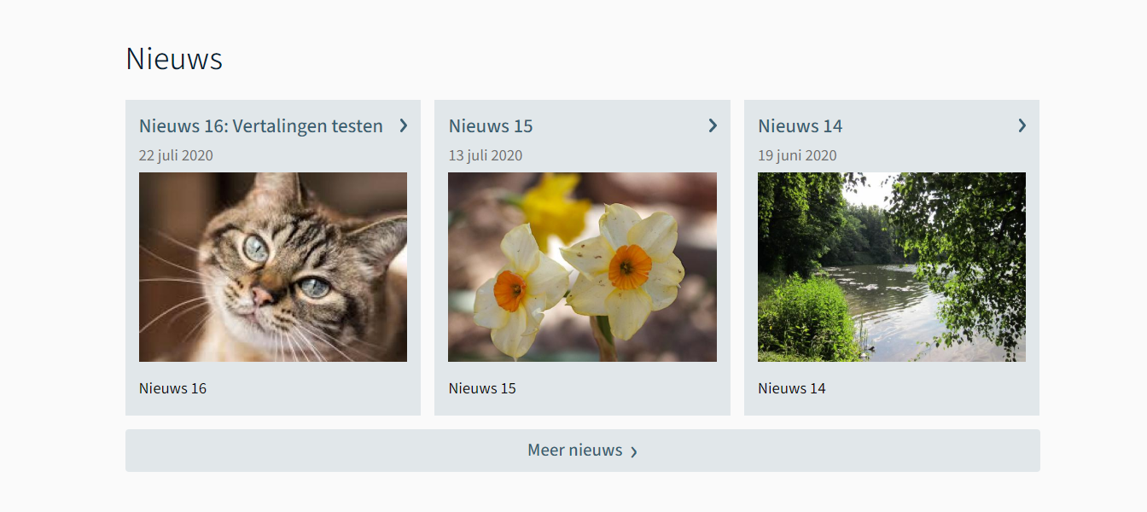This screenshot has height=512, width=1147.
Task: Click the date 13 juli 2020
Action: (486, 155)
